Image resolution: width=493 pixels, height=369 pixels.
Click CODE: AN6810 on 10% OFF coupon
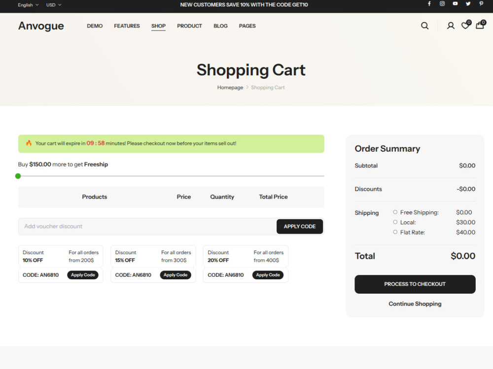coord(40,275)
